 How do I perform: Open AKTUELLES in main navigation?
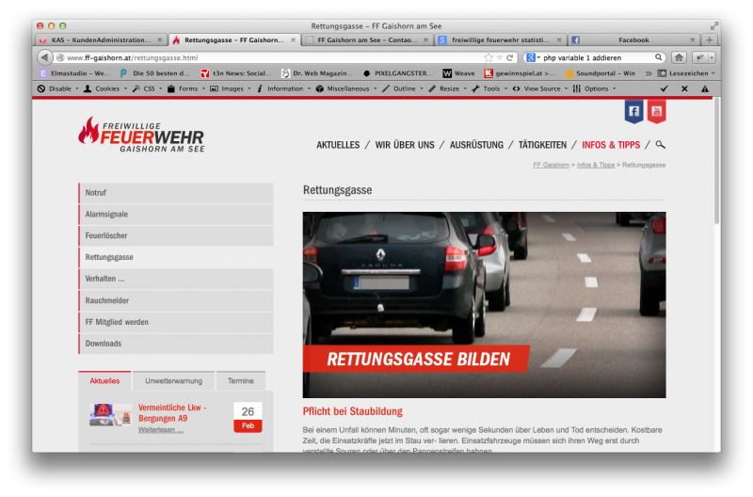(x=338, y=145)
